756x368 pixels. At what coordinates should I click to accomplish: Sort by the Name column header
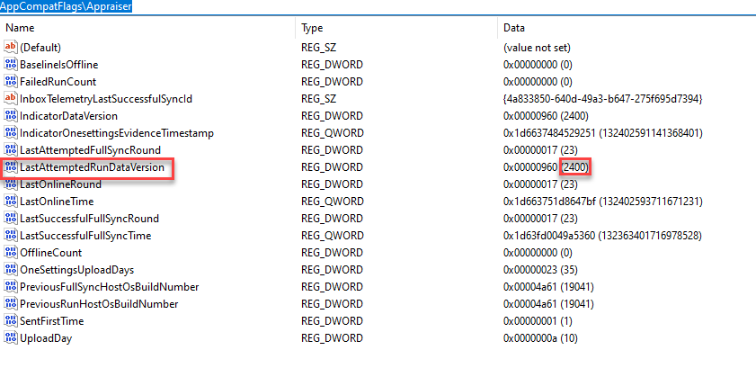[x=147, y=28]
